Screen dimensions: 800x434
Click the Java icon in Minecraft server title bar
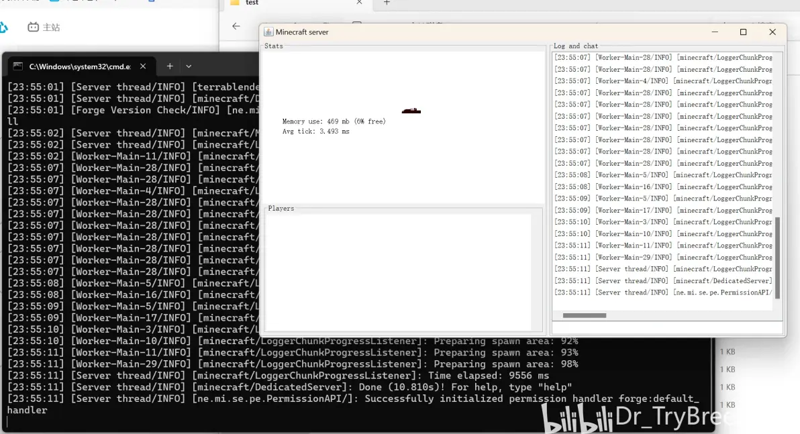pyautogui.click(x=268, y=32)
